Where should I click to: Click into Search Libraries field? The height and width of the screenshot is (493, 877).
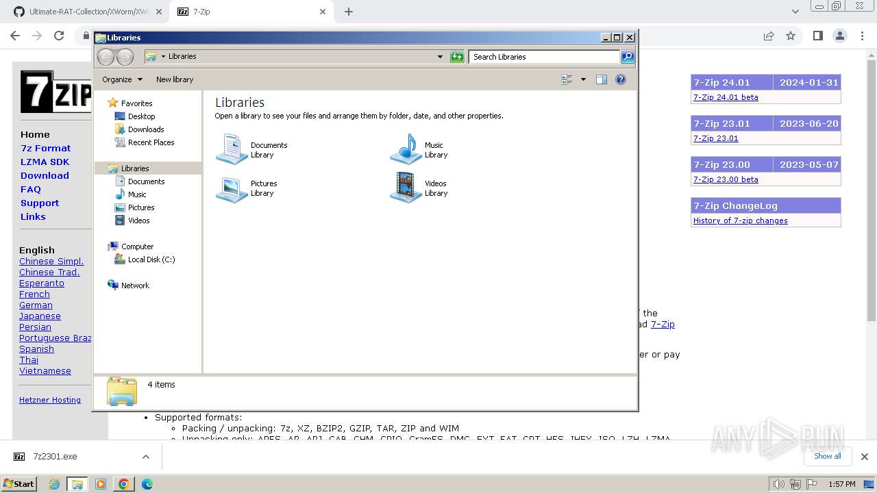tap(545, 57)
